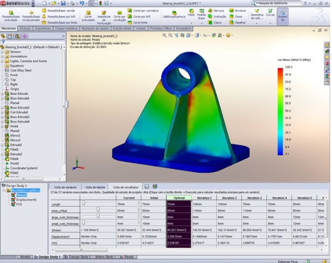This screenshot has width=332, height=263.
Task: Click the Espelhar mirror tool
Action: click(x=237, y=22)
